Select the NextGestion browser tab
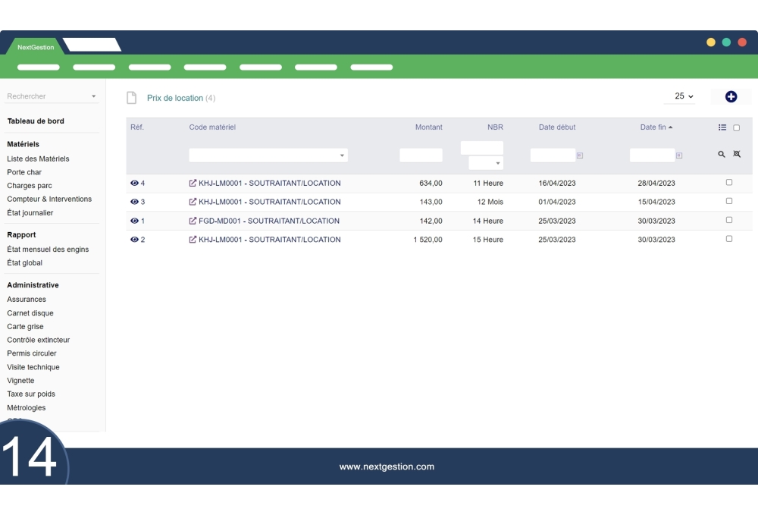 (36, 47)
